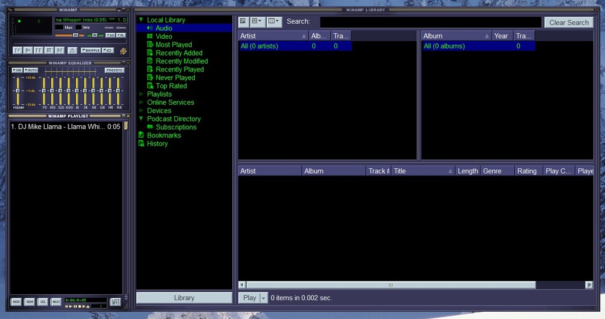Select Bookmarks in the library tree
The height and width of the screenshot is (319, 605).
point(164,135)
